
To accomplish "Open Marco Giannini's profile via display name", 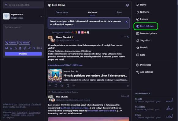I will (63, 37).
